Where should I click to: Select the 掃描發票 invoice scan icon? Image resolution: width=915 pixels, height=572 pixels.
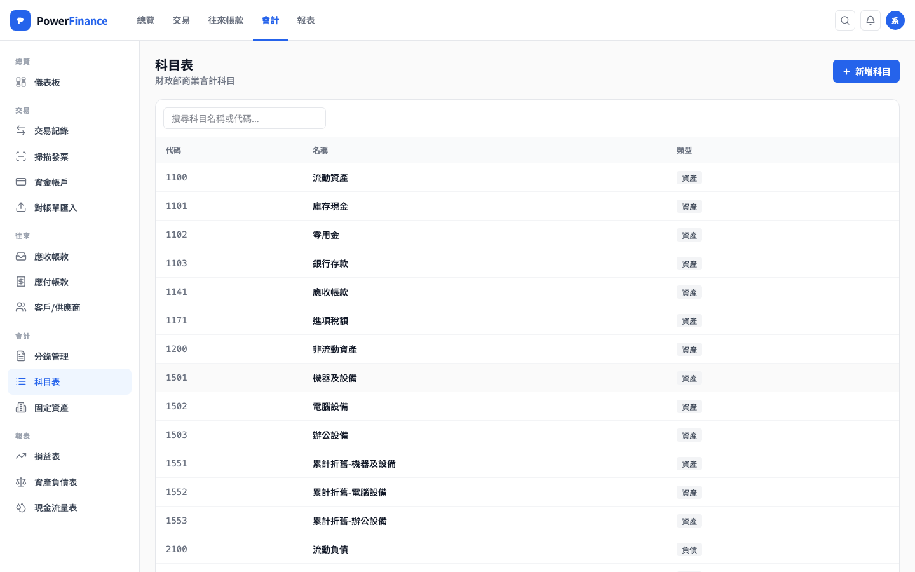(22, 156)
